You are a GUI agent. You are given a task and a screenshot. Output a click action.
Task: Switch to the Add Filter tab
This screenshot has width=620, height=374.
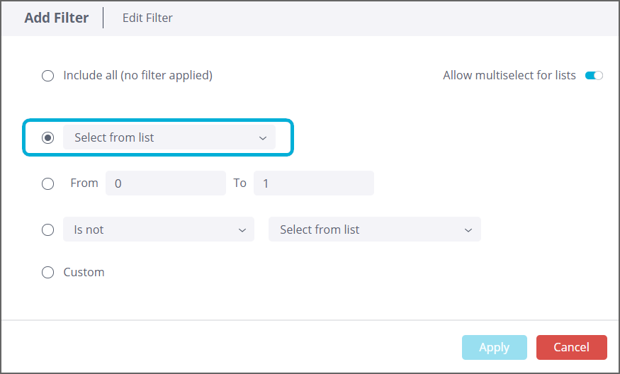pyautogui.click(x=57, y=18)
